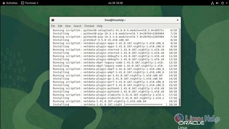Expand the system menu arrow

(226, 3)
